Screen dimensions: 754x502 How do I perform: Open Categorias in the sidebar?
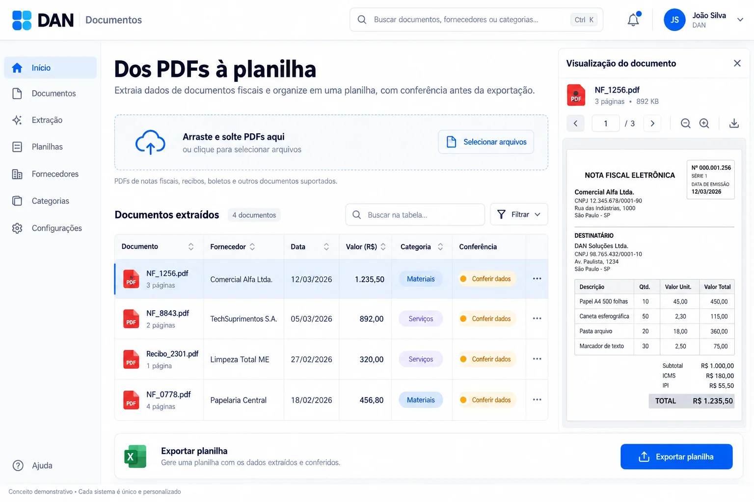51,201
